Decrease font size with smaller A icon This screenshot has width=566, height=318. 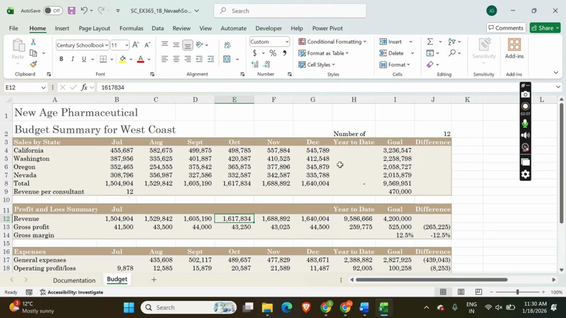pos(147,45)
